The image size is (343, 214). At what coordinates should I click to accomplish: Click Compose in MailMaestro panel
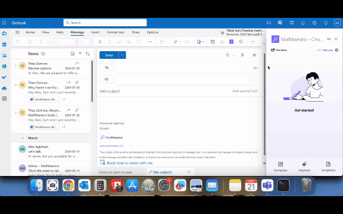click(x=280, y=166)
